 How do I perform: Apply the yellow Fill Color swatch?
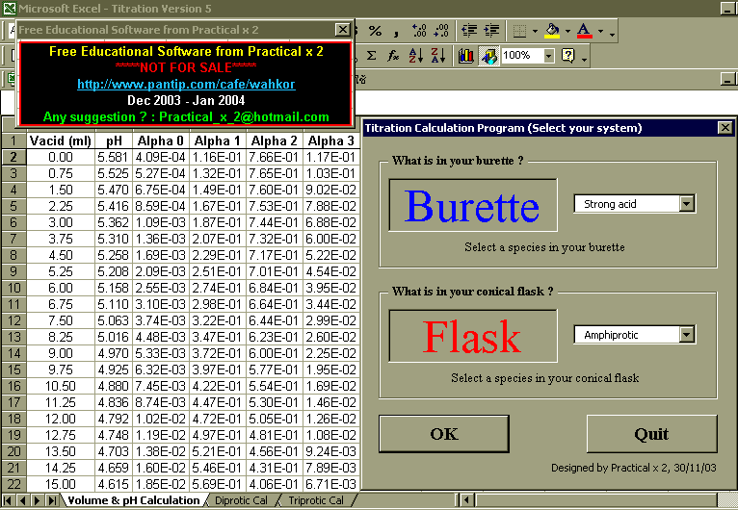coord(551,31)
